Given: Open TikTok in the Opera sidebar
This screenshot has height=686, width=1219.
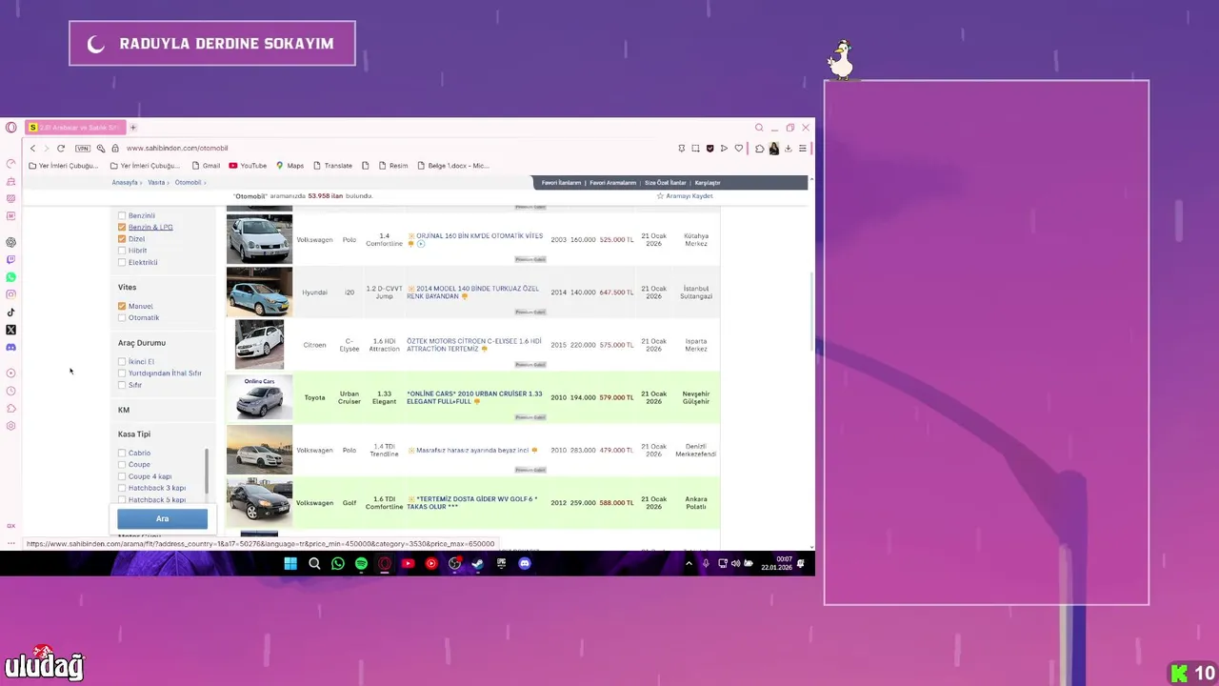Looking at the screenshot, I should point(10,313).
